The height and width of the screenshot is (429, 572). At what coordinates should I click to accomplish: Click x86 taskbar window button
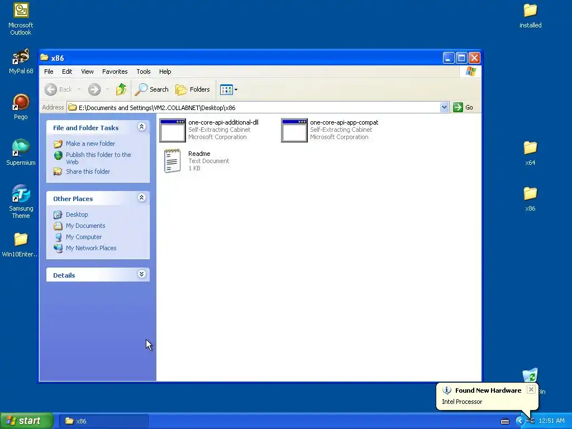(103, 421)
